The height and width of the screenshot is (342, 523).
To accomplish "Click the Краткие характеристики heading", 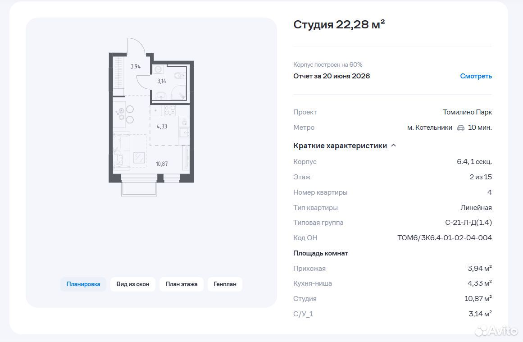I will [x=340, y=146].
